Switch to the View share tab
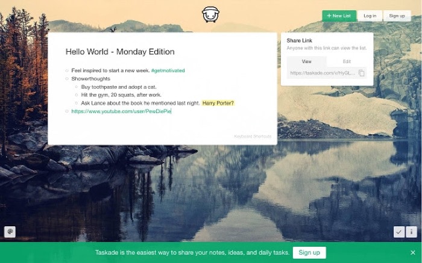Screen dimensions: 422x263 [306, 61]
